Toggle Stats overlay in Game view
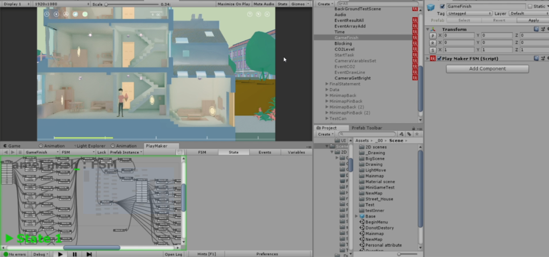549x257 pixels. 282,4
